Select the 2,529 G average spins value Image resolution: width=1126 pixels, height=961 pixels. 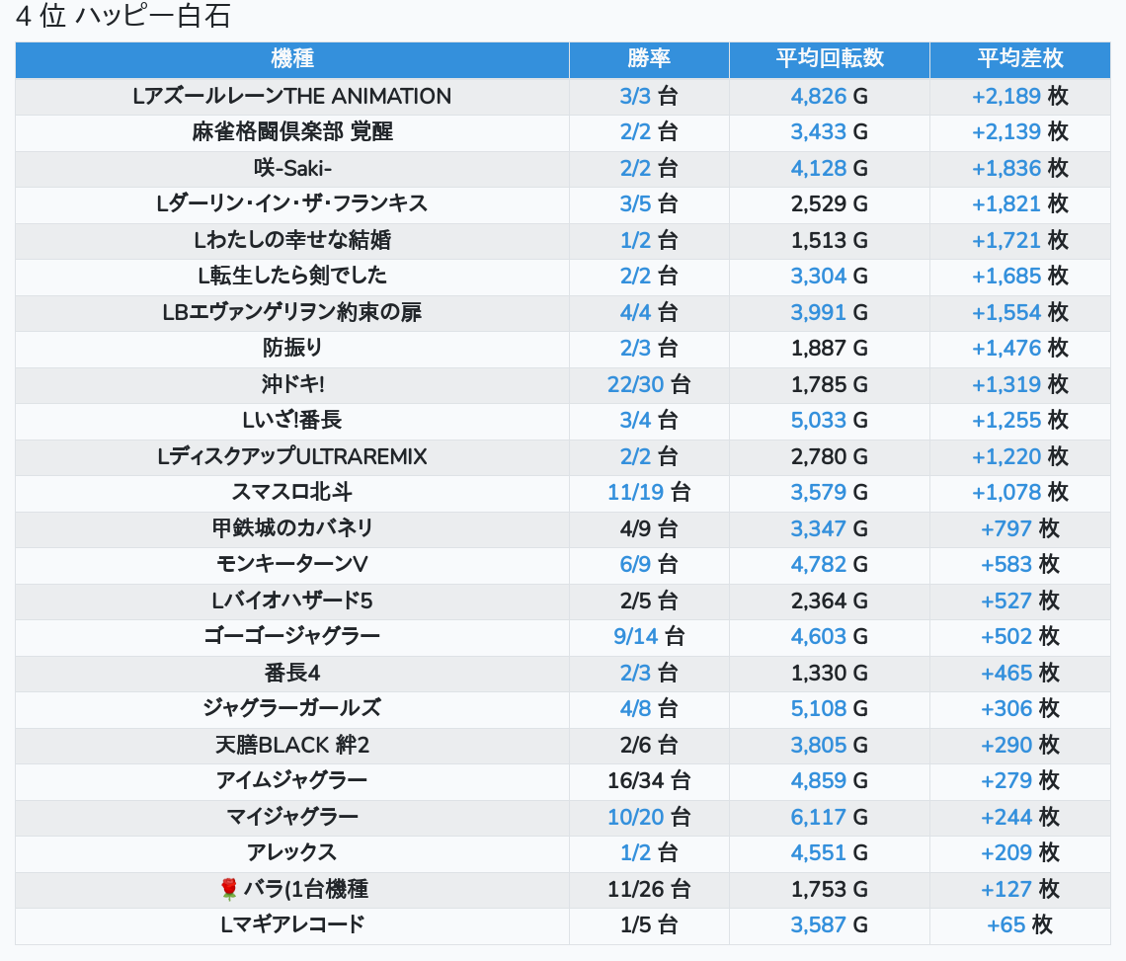pyautogui.click(x=830, y=204)
